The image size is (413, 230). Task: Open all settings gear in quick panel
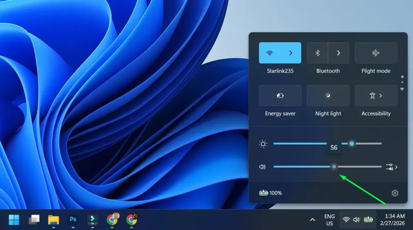point(394,193)
